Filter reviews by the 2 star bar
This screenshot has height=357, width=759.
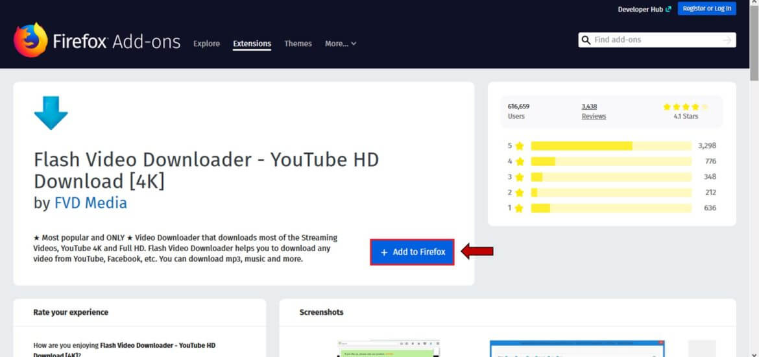click(x=611, y=192)
